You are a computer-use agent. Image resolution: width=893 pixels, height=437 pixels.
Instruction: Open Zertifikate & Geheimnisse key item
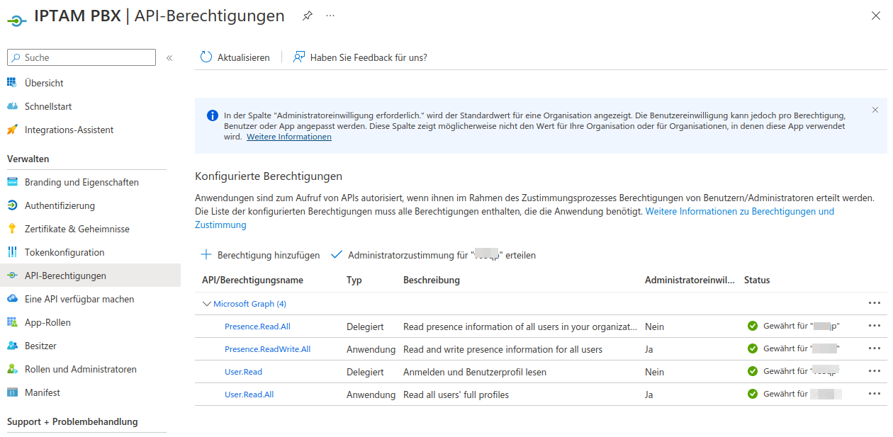point(77,229)
